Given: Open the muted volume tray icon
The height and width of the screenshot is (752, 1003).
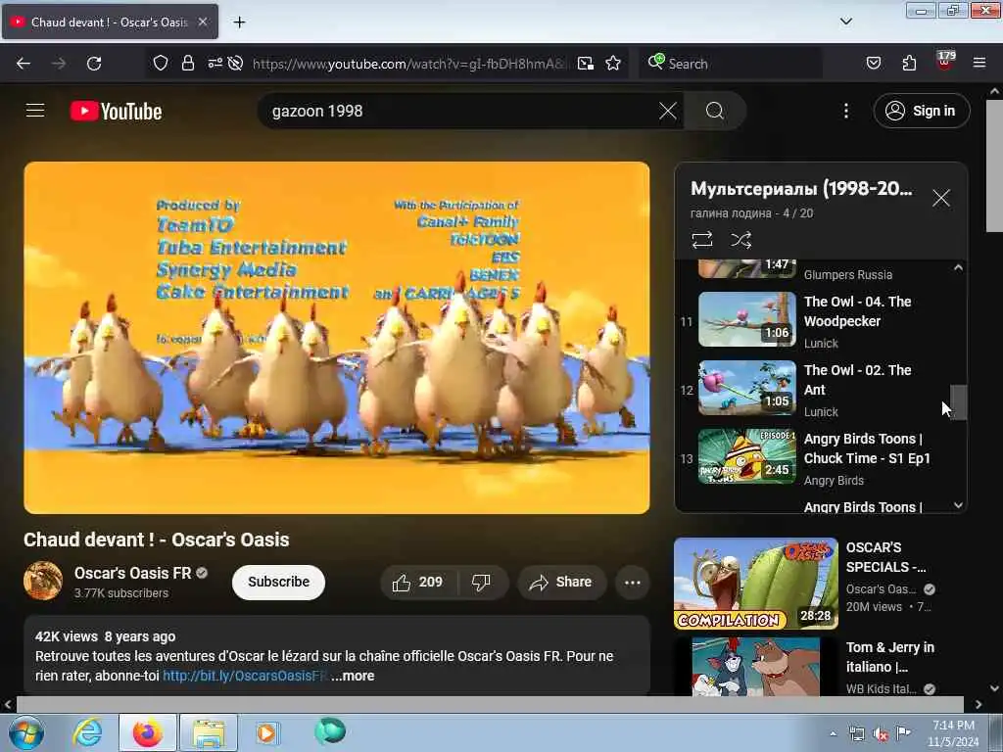Looking at the screenshot, I should [x=881, y=734].
